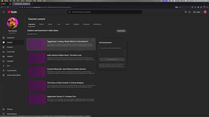
Task: Open Console Minecraft Java Edition idea
Action: 66,69
